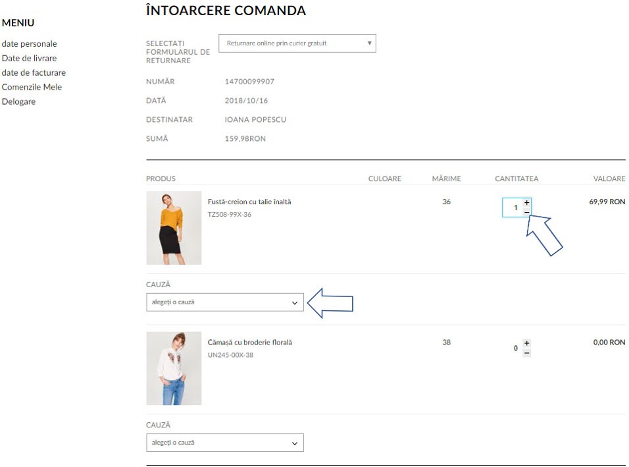Open the return form selection dropdown

pyautogui.click(x=297, y=43)
